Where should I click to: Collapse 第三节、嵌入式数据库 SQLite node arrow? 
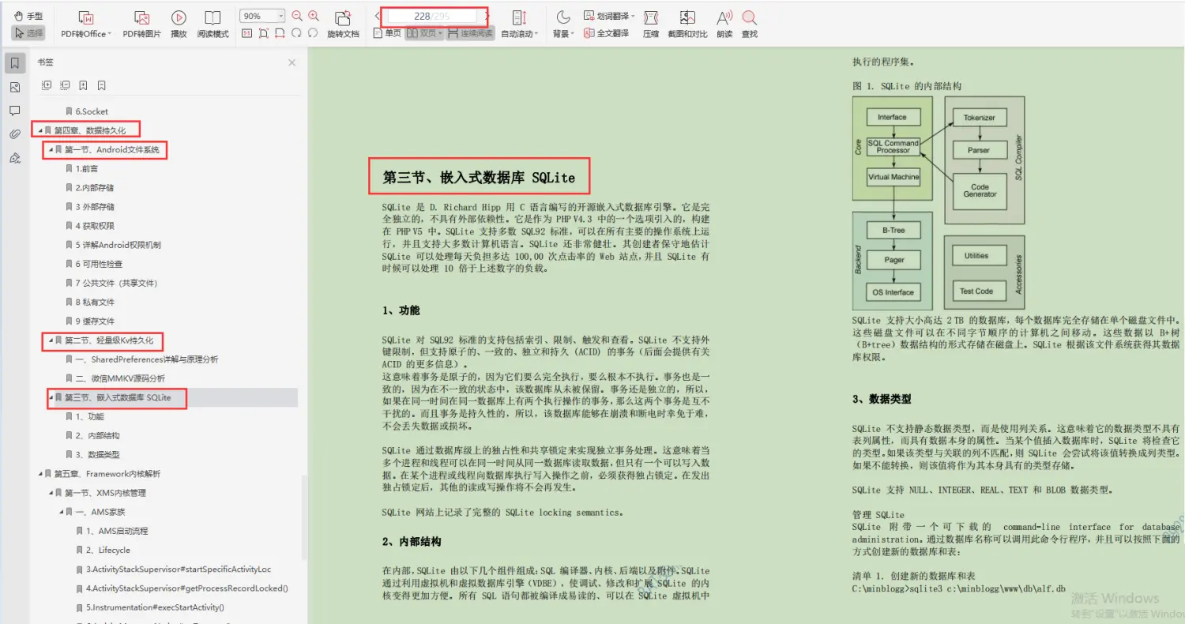pos(51,397)
